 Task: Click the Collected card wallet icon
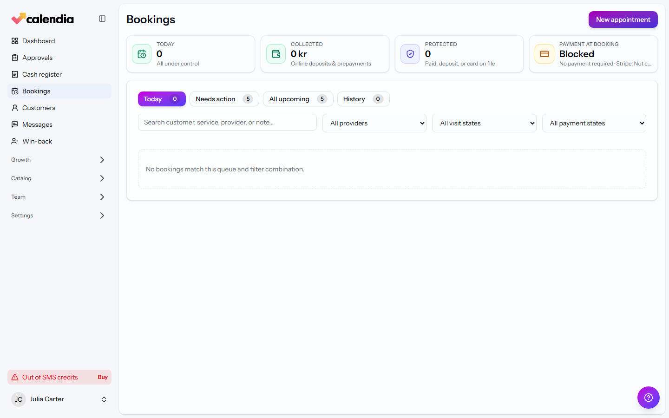(x=276, y=54)
